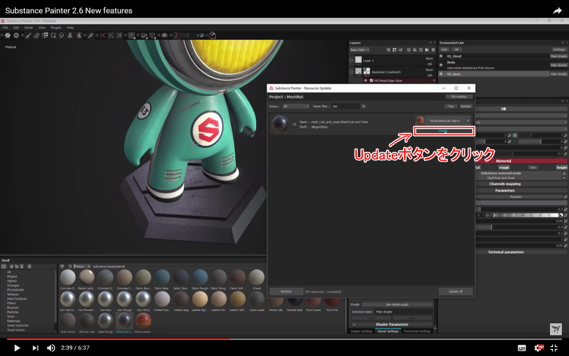Open the Iray render camera icon
The width and height of the screenshot is (569, 356).
(164, 35)
